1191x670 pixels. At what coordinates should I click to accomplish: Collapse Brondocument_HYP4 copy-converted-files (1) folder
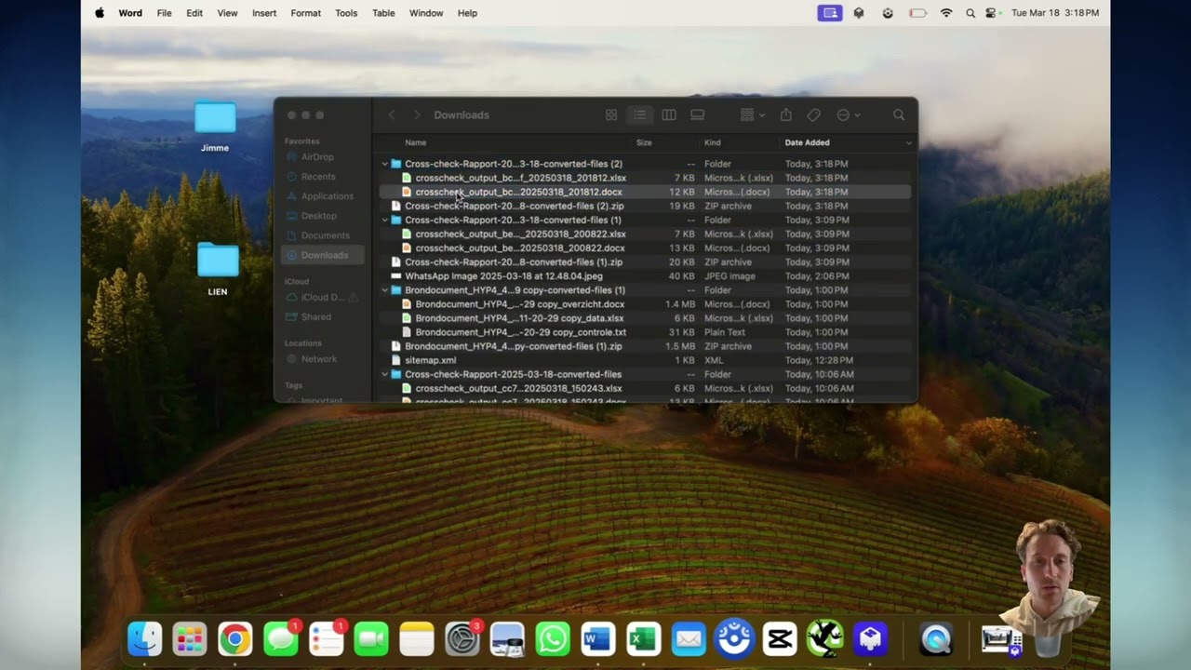click(x=385, y=290)
